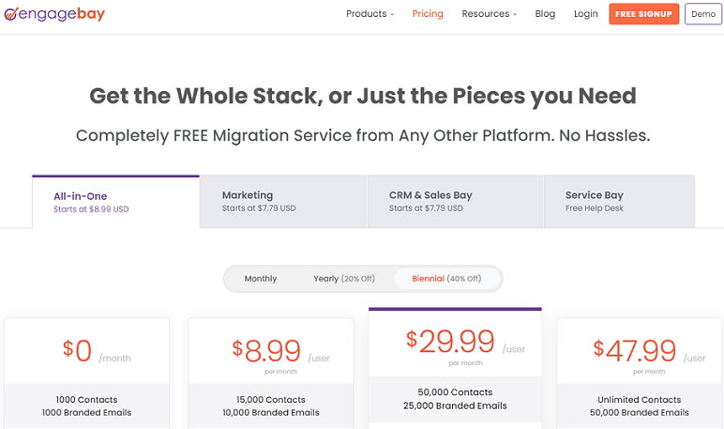
Task: Open the Service Bay tab
Action: coord(620,201)
